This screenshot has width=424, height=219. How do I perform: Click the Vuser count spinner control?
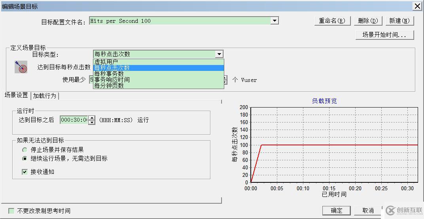(225, 80)
